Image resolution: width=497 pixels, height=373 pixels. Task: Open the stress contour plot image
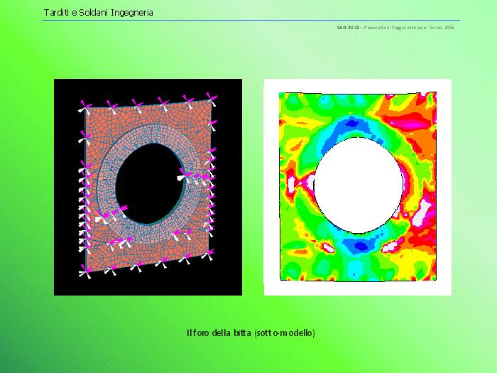[357, 186]
